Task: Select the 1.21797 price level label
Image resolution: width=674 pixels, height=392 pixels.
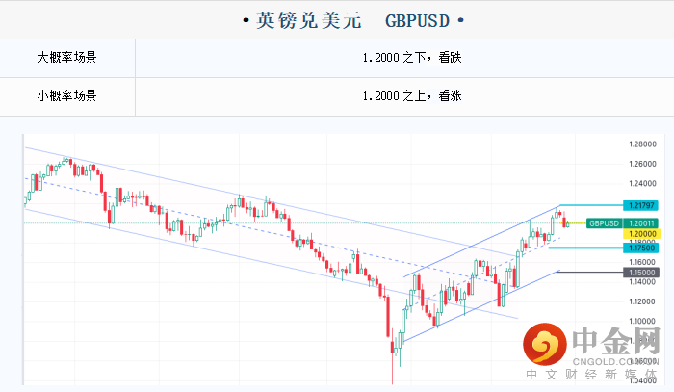Action: tap(639, 205)
